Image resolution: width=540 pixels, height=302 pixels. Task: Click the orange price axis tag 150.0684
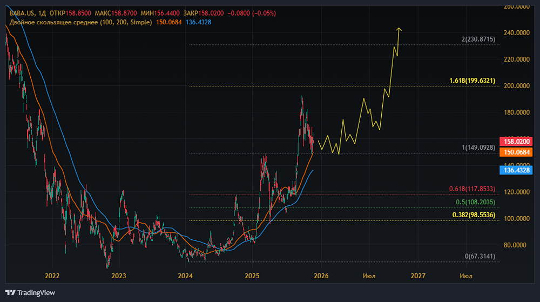pos(516,152)
